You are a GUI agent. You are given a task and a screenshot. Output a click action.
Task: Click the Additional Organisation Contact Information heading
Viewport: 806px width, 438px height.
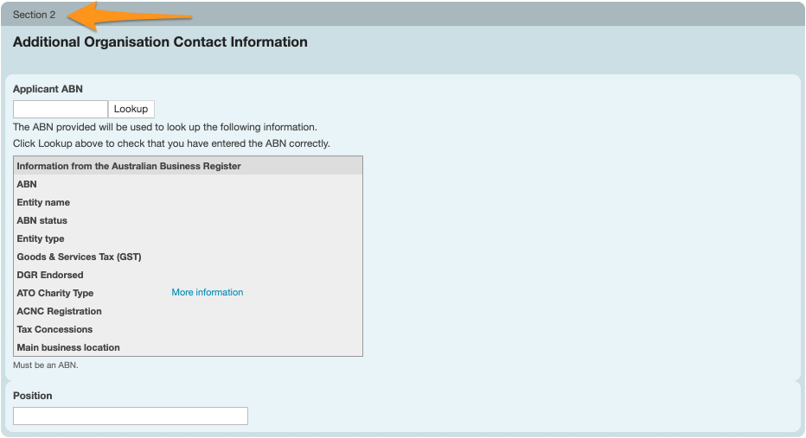(x=160, y=42)
